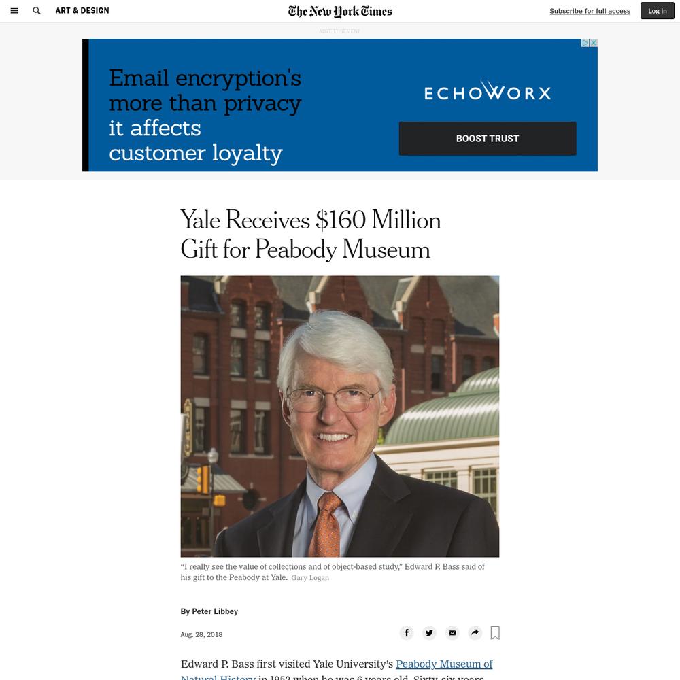The image size is (680, 680).
Task: Go to The New York Times homepage logo
Action: click(x=340, y=12)
